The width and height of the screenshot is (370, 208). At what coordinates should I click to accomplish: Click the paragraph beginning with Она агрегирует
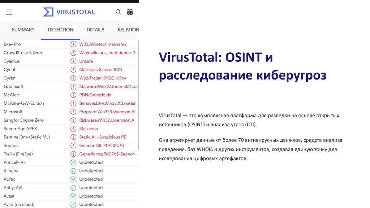(250, 149)
